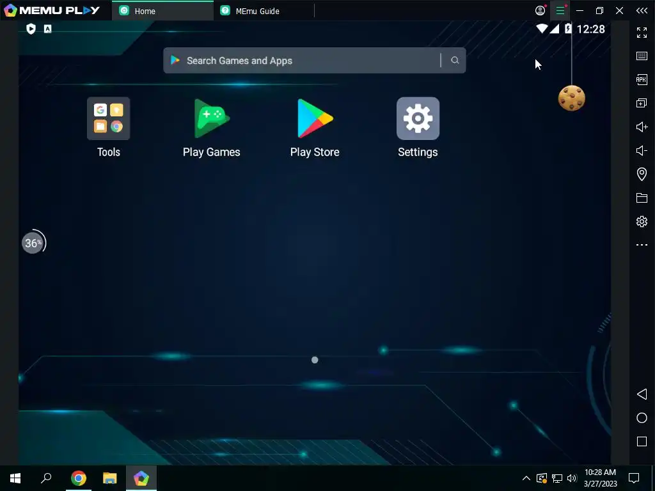Click the Android home circle button
Viewport: 655px width, 491px height.
click(642, 418)
